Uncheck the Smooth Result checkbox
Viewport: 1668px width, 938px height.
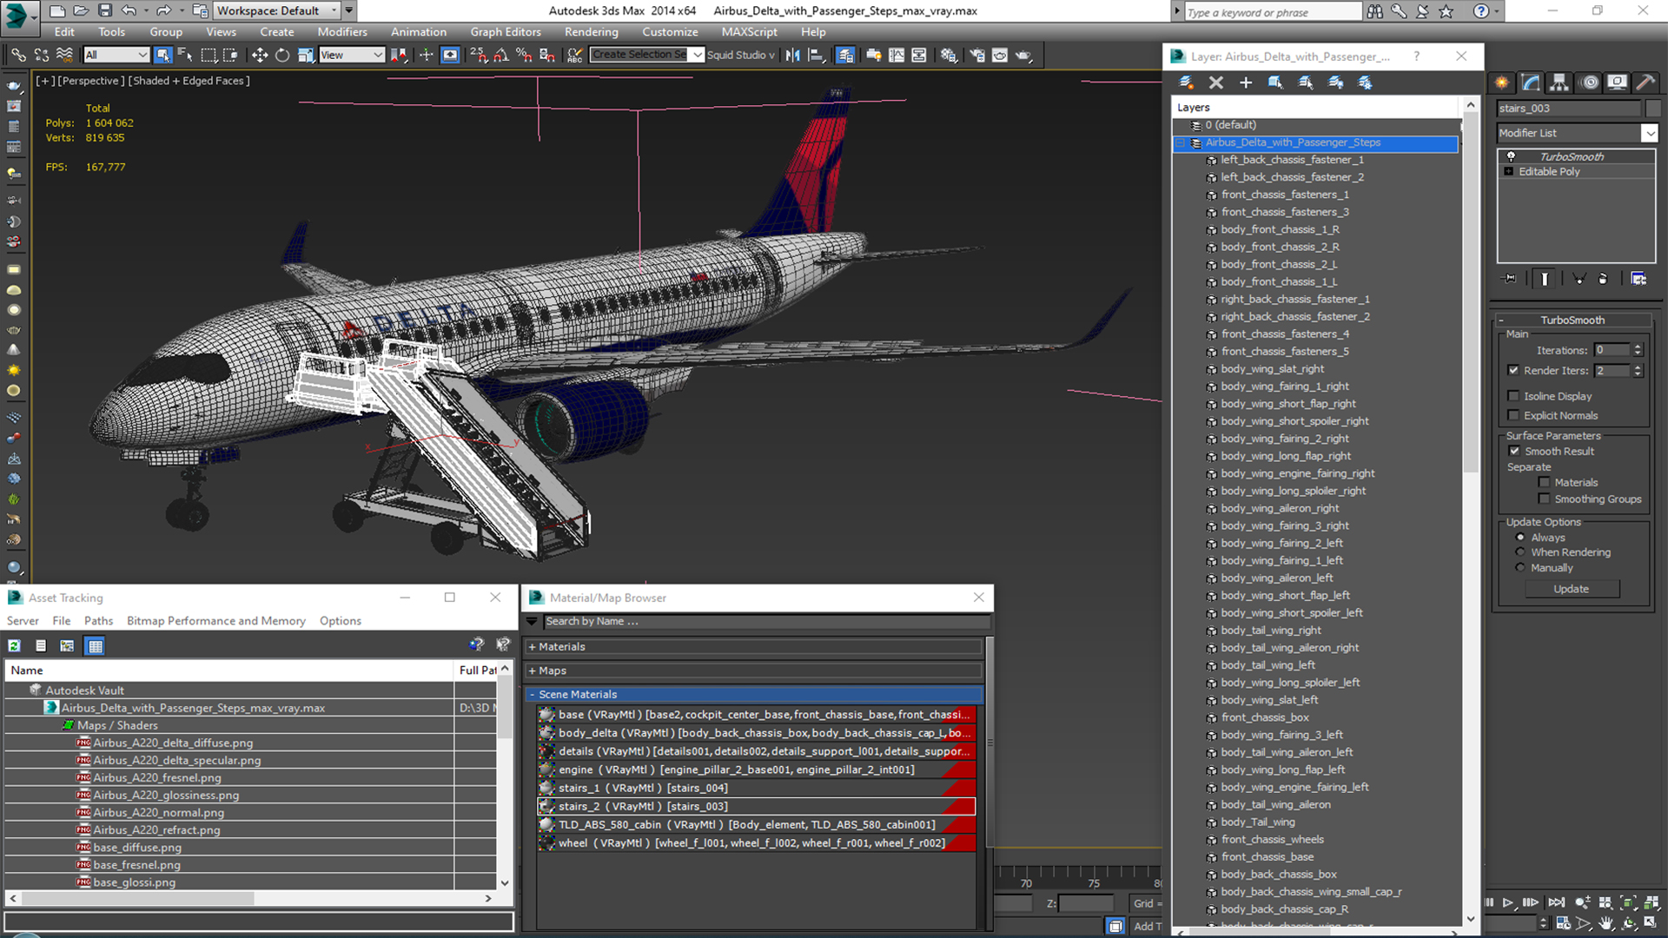click(x=1514, y=451)
